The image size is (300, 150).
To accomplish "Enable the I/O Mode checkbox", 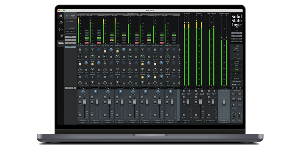I will (x=66, y=22).
